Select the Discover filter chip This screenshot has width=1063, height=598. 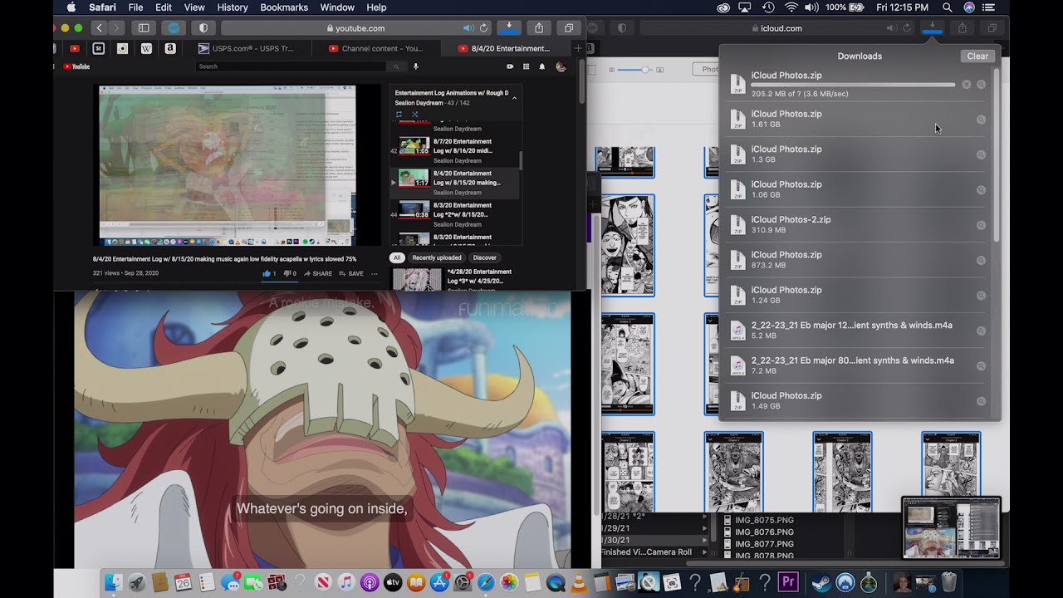(485, 258)
